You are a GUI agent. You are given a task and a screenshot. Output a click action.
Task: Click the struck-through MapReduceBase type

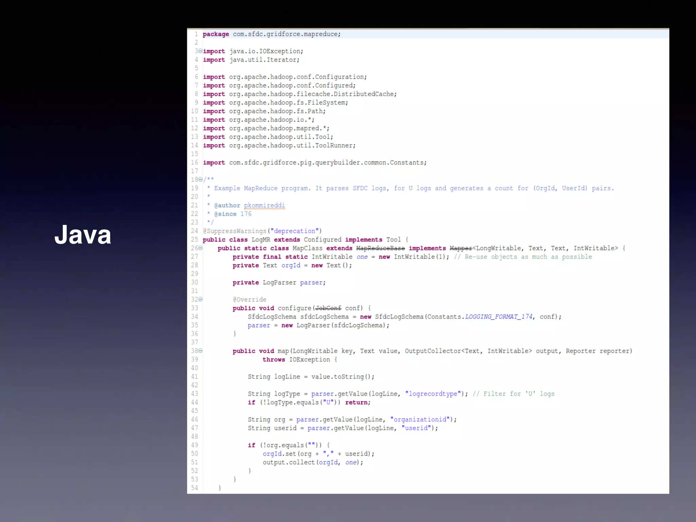(381, 248)
